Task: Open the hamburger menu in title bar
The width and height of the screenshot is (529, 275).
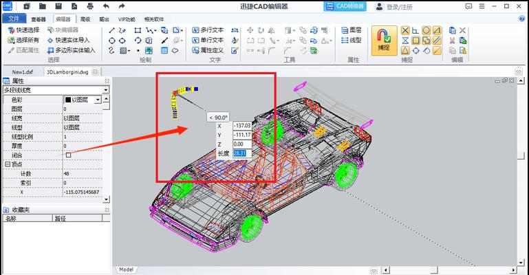Action: (x=482, y=6)
